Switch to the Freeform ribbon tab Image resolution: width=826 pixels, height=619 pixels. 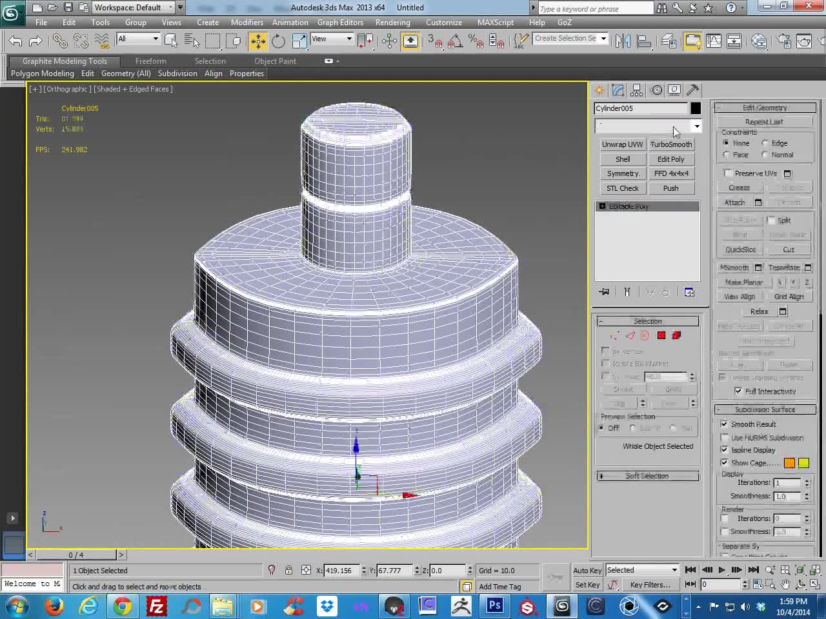151,61
